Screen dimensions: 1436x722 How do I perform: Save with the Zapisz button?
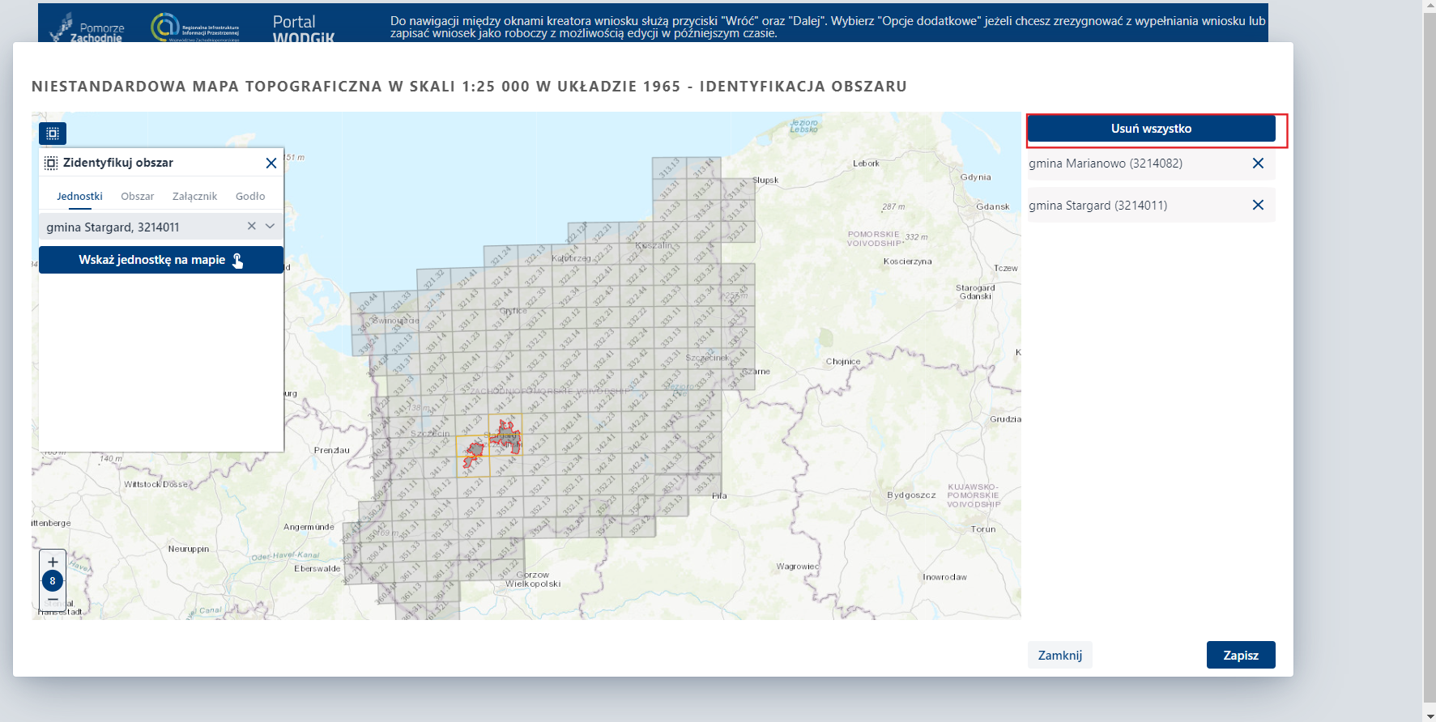point(1240,655)
